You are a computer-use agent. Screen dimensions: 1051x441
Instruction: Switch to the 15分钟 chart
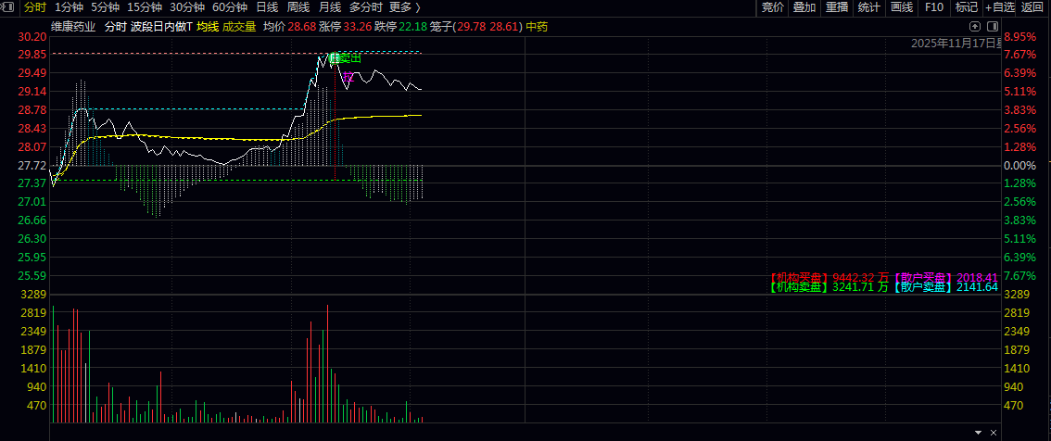point(144,7)
